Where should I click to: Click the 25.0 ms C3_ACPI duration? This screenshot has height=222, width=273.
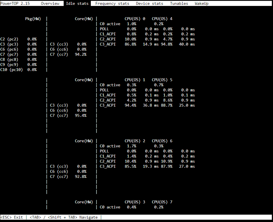[x=187, y=105]
